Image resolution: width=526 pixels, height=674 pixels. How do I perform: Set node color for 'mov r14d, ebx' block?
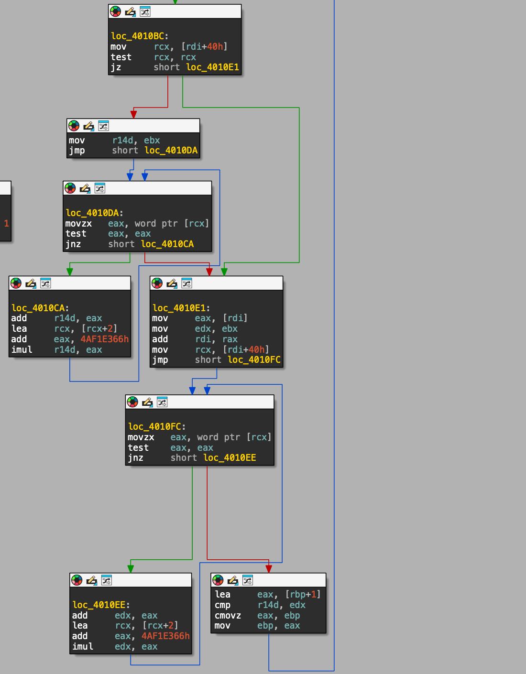tap(74, 126)
